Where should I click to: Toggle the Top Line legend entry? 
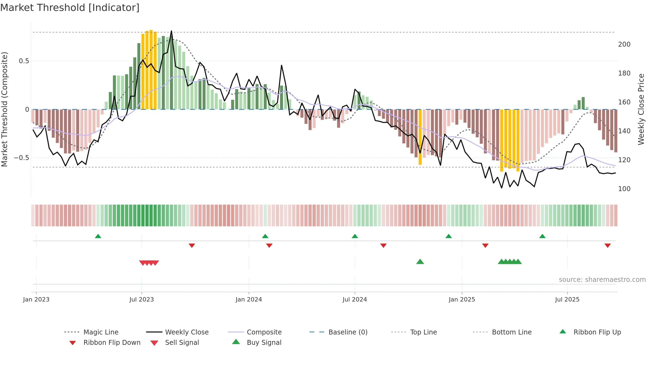[414, 332]
